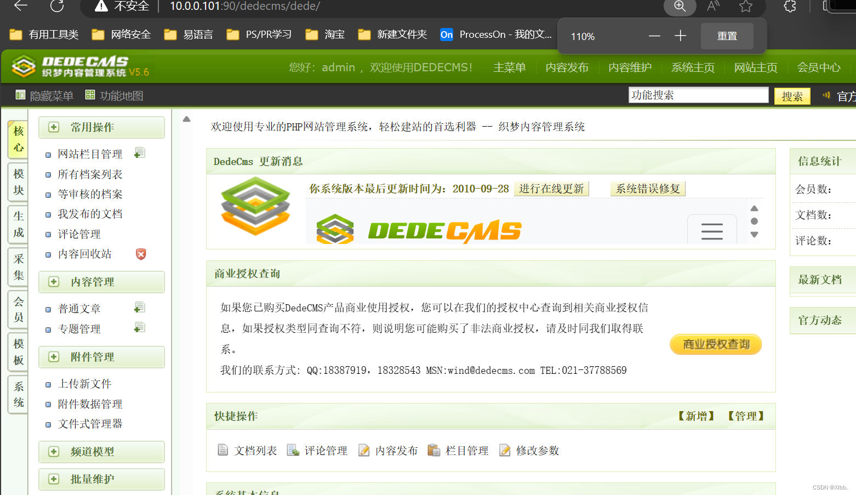Viewport: 856px width, 495px height.
Task: Open 上传新文件 in sidebar
Action: pyautogui.click(x=84, y=384)
